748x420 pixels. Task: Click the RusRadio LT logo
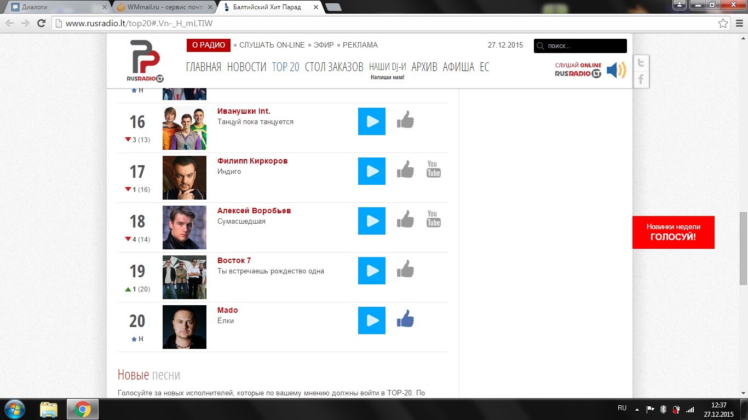click(x=145, y=61)
